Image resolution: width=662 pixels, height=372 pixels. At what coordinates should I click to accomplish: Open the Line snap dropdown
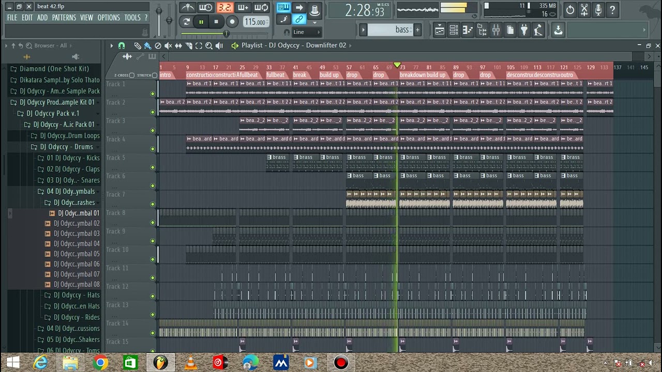[x=307, y=32]
